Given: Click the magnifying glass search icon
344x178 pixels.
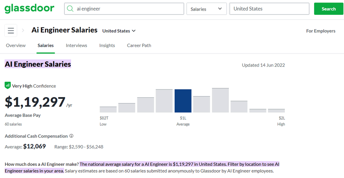Looking at the screenshot, I should pyautogui.click(x=70, y=9).
